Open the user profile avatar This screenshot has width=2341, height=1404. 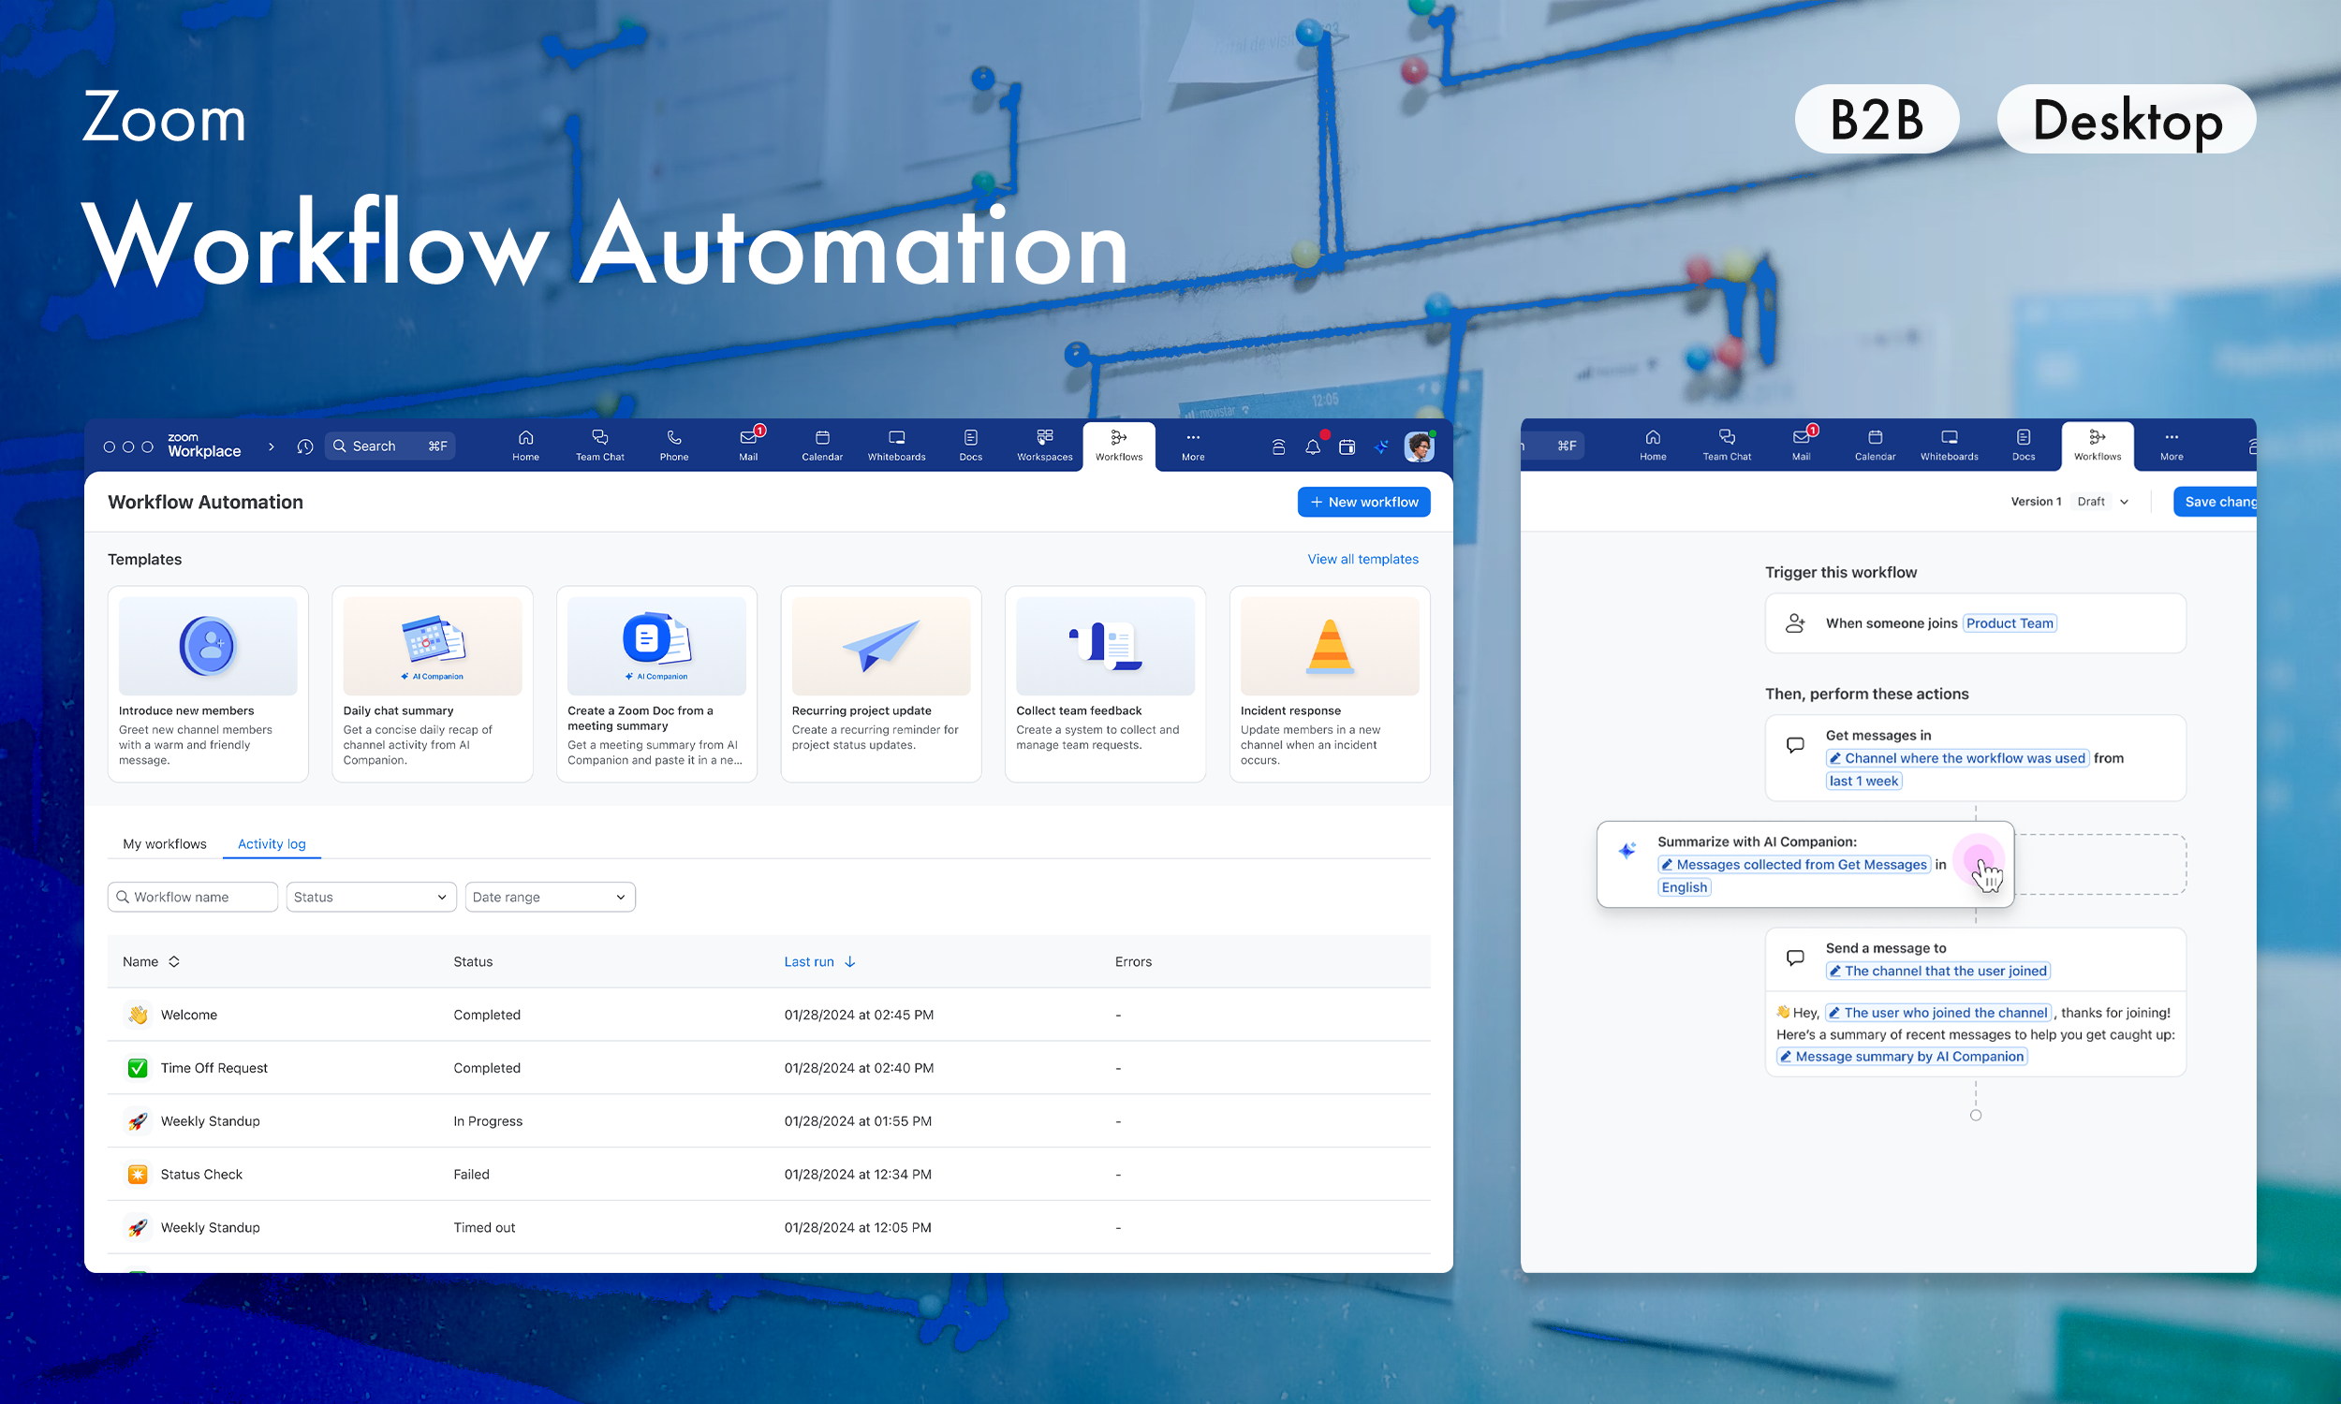coord(1419,446)
